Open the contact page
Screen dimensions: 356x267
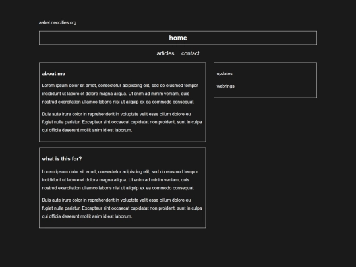click(191, 53)
